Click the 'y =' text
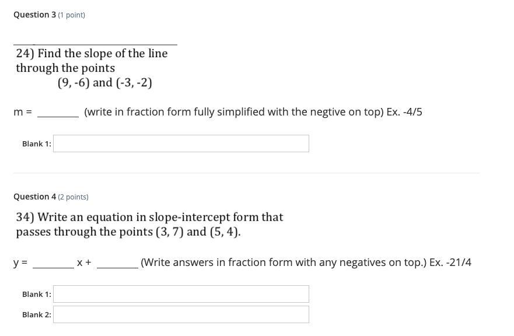 (x=20, y=263)
